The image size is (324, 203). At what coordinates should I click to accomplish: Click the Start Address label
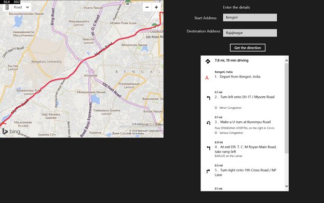click(205, 18)
